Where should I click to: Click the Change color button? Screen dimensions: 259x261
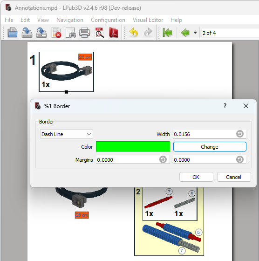(210, 147)
